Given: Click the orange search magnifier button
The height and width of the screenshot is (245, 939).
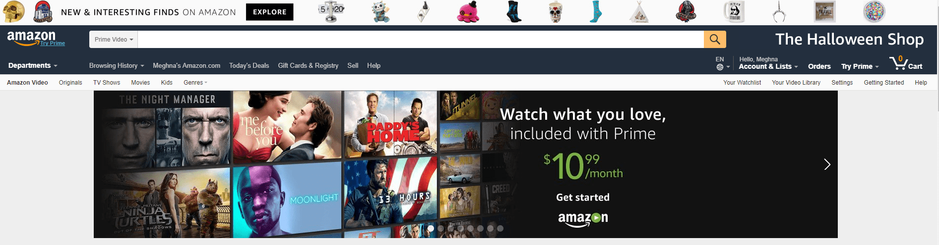Looking at the screenshot, I should click(x=715, y=39).
